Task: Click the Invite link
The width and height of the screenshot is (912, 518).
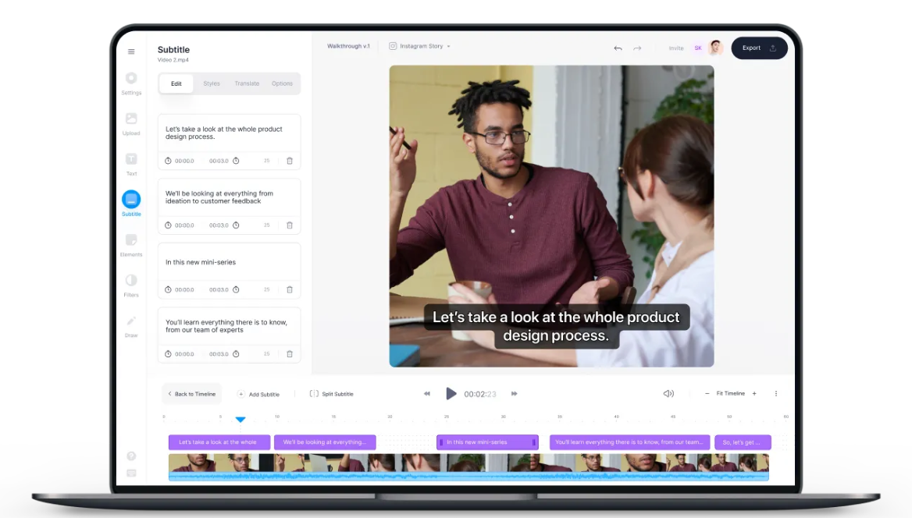Action: (x=676, y=48)
